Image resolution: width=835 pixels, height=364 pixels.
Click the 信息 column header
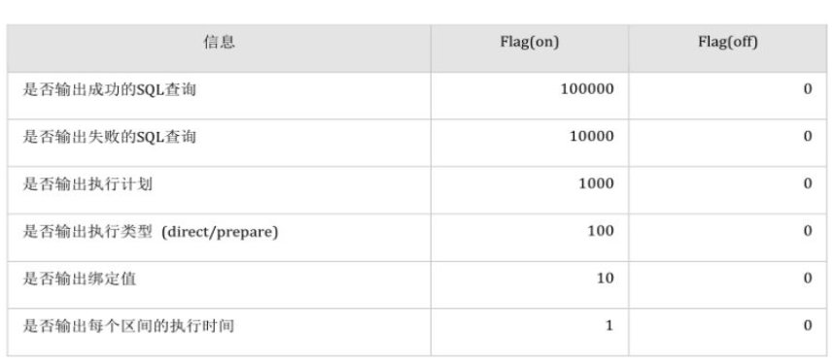click(x=219, y=42)
